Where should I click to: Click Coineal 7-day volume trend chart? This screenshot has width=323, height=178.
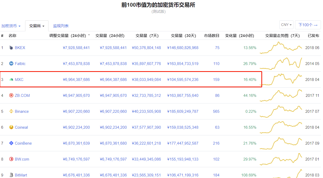point(281,127)
